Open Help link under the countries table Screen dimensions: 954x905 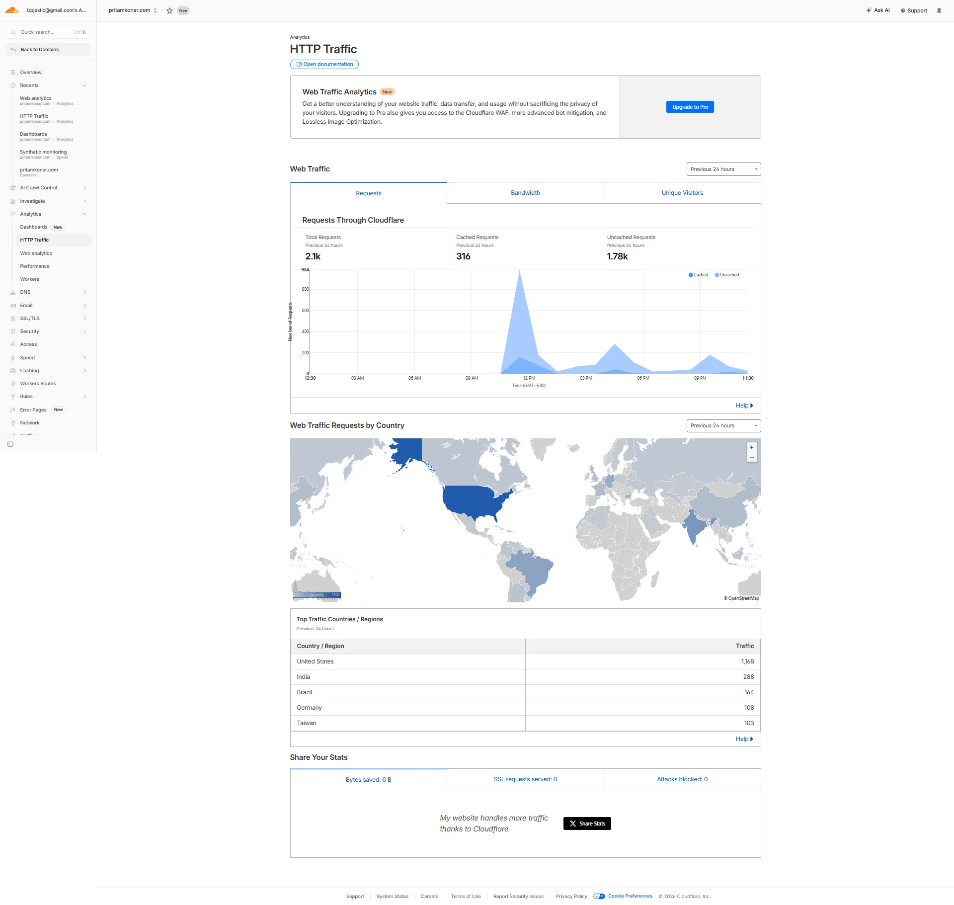[x=744, y=739]
